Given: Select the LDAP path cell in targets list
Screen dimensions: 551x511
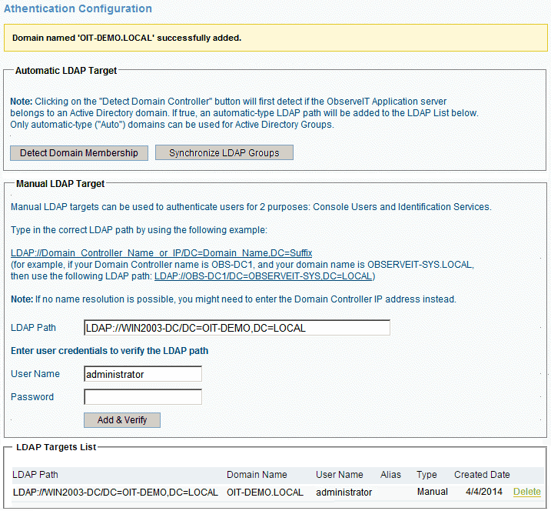Looking at the screenshot, I should 115,492.
